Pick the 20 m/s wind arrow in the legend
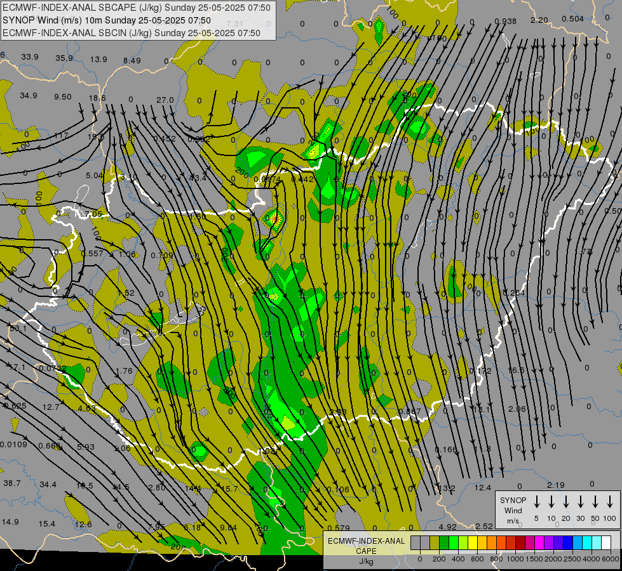 point(565,502)
